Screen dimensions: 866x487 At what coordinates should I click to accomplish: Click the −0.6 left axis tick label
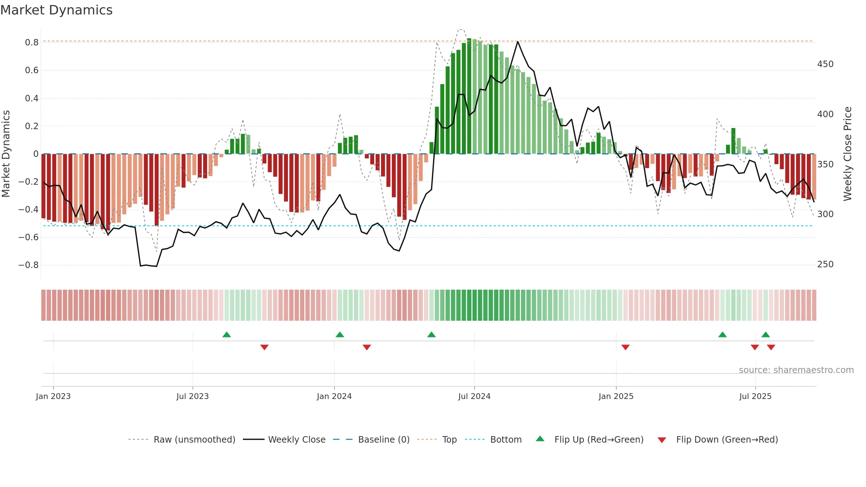tap(29, 237)
